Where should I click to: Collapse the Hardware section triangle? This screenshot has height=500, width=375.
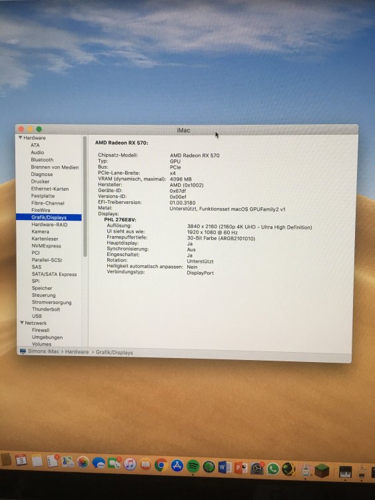coord(20,138)
